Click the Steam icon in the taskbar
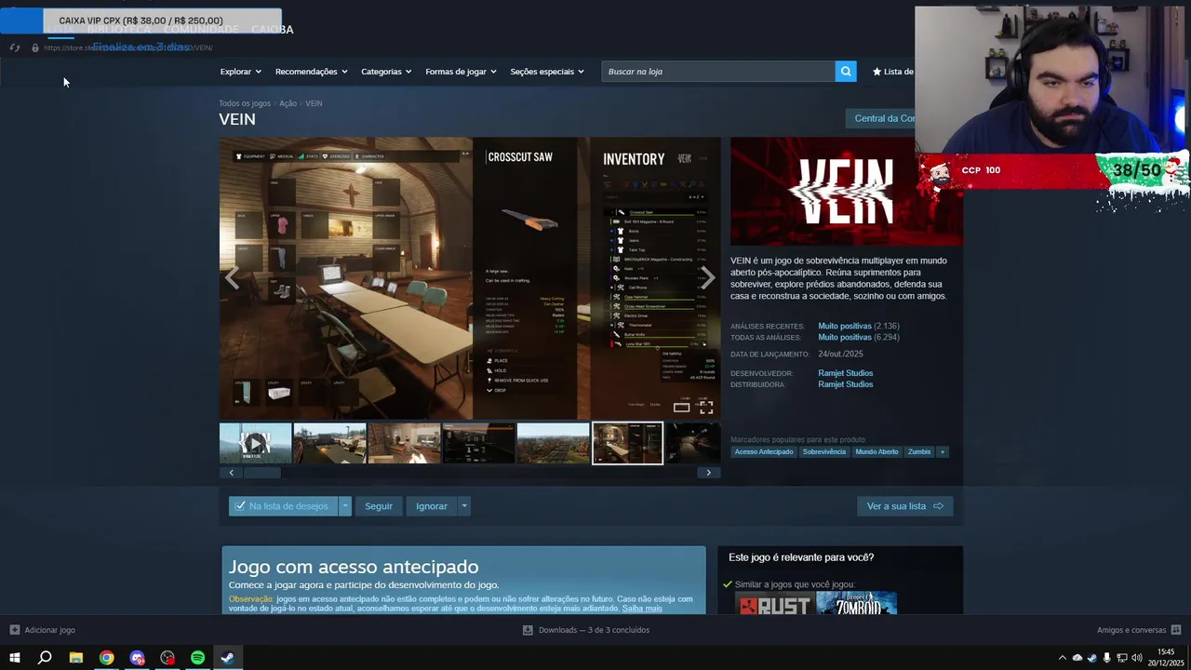This screenshot has height=670, width=1191. [x=227, y=658]
